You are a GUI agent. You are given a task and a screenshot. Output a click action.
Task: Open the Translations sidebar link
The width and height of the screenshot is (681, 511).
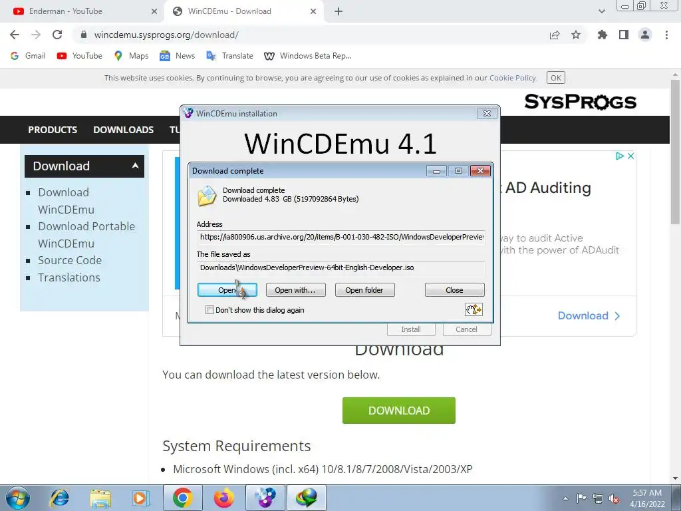(x=69, y=277)
